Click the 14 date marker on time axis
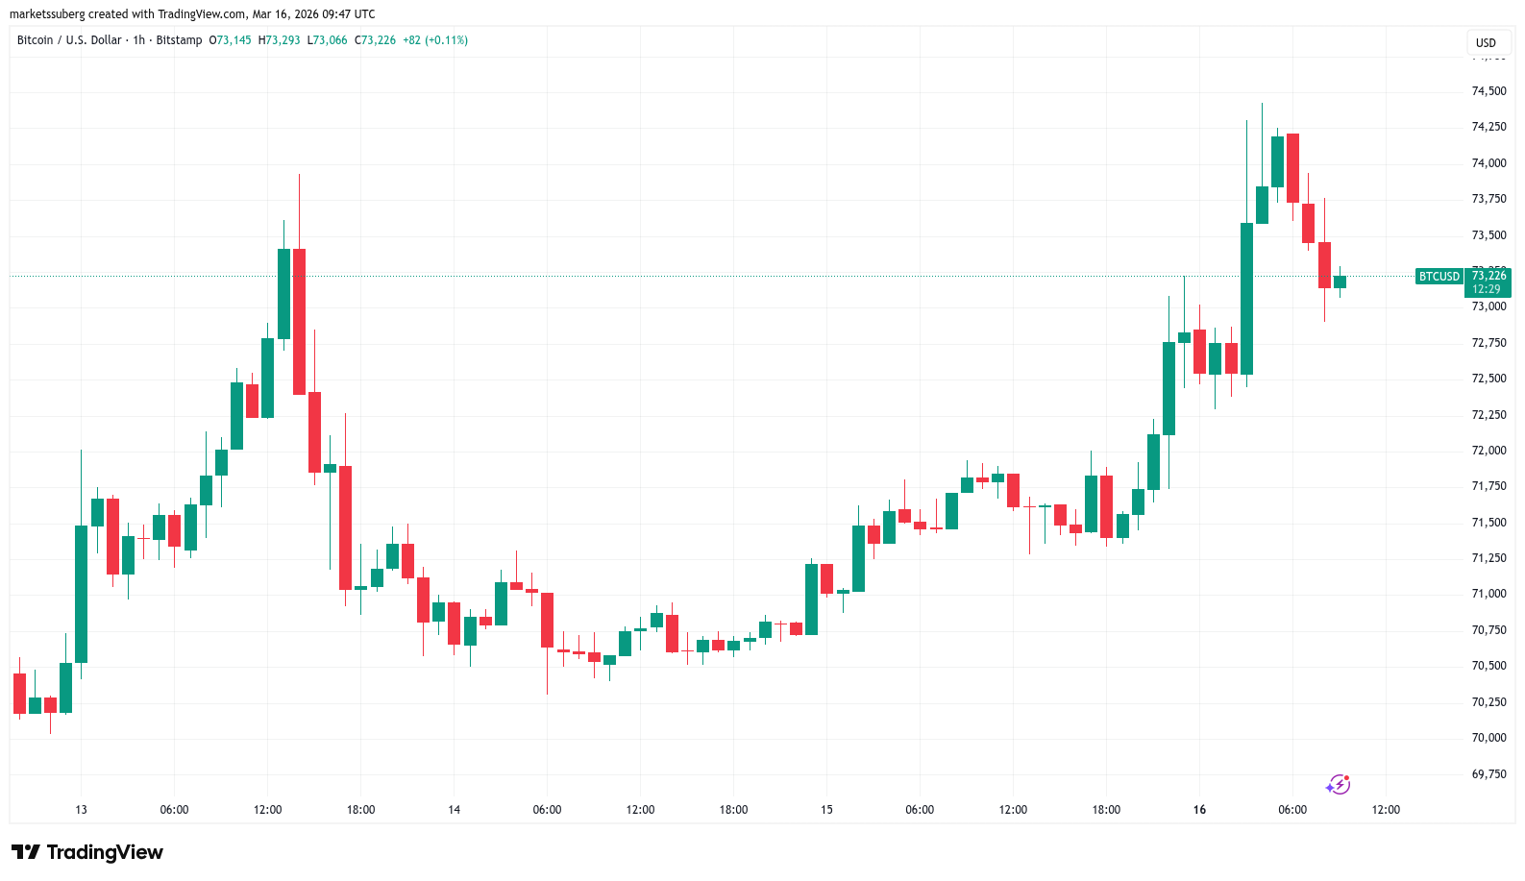Screen dimensions: 1525x881 [454, 810]
